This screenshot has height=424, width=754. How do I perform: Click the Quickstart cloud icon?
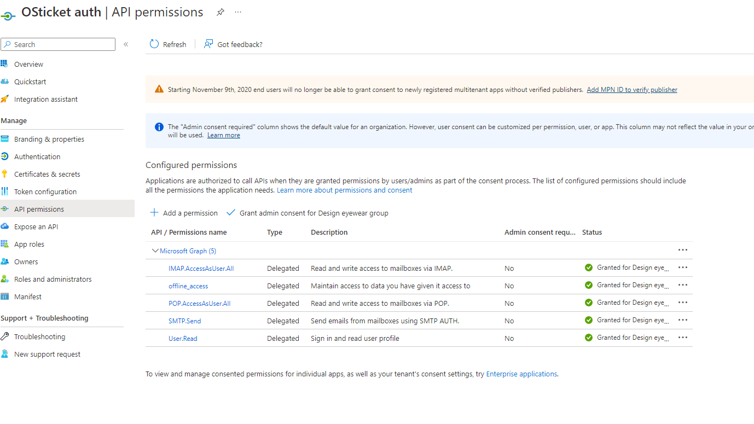click(4, 82)
